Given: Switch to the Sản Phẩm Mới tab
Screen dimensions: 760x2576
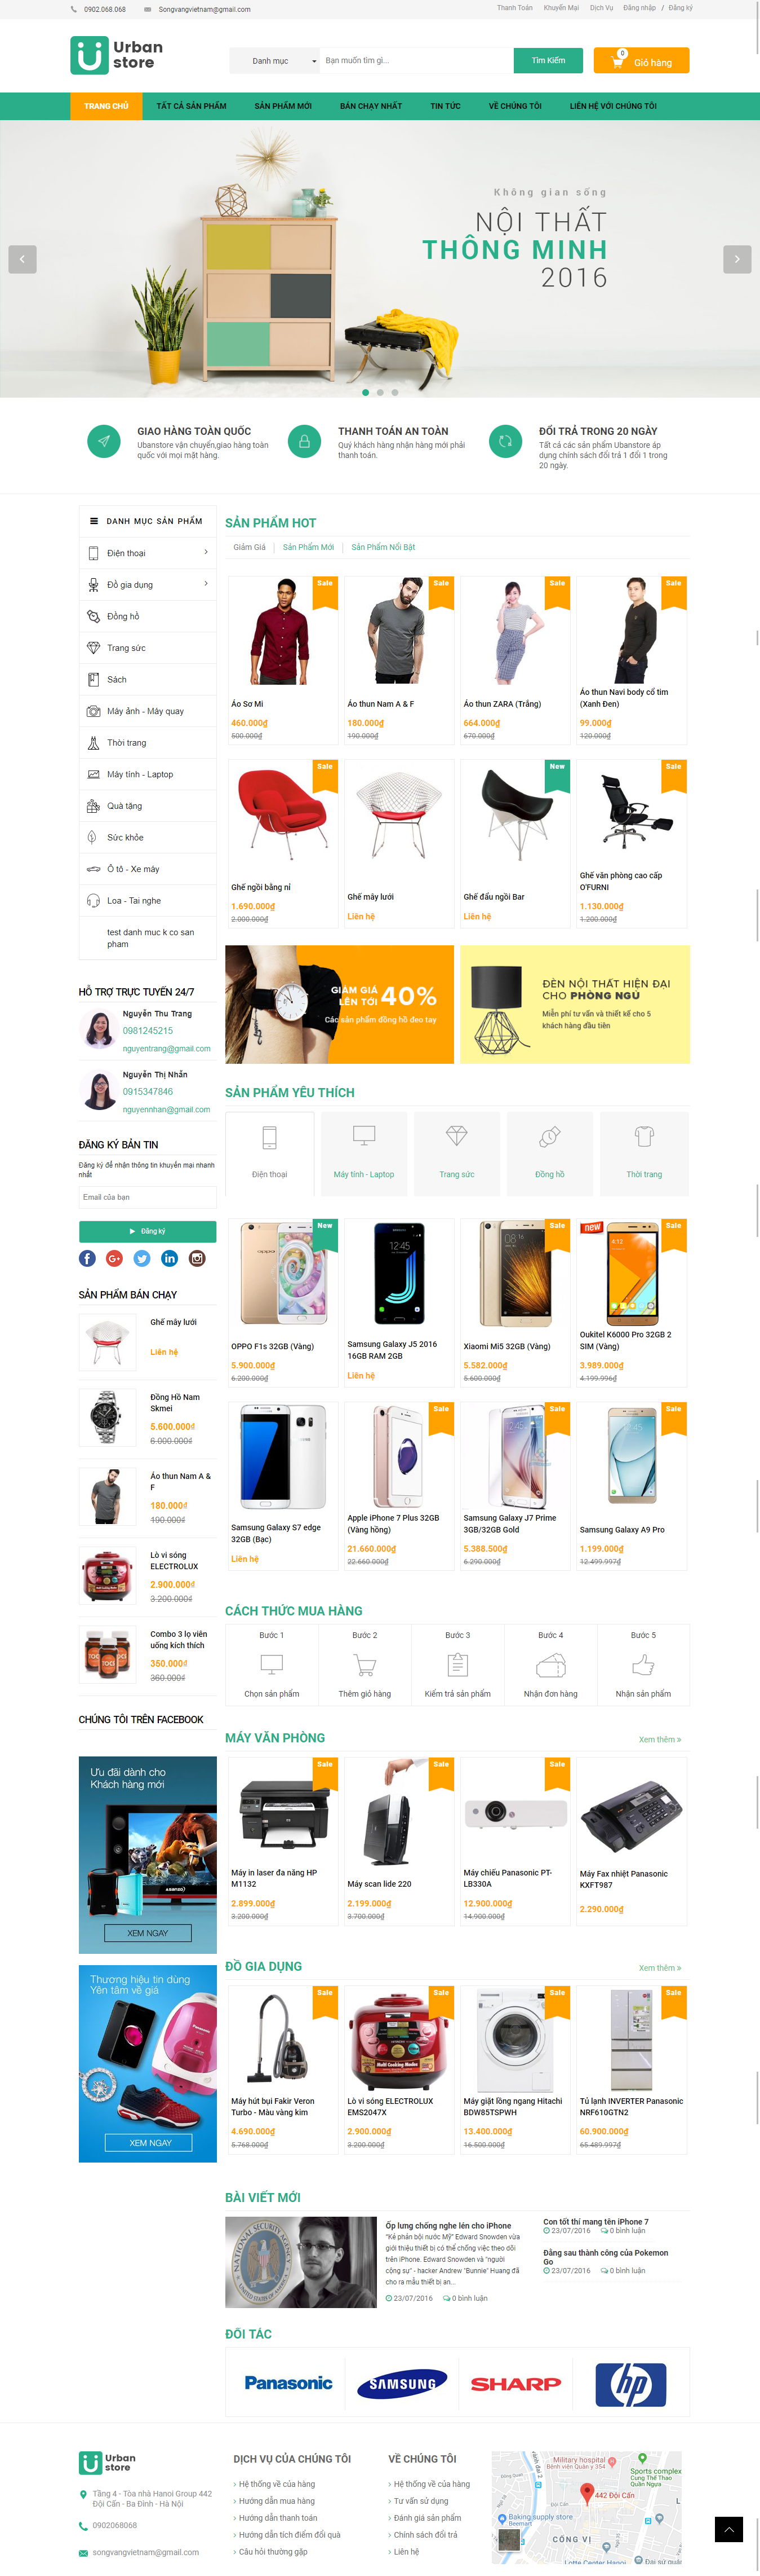Looking at the screenshot, I should [x=309, y=547].
